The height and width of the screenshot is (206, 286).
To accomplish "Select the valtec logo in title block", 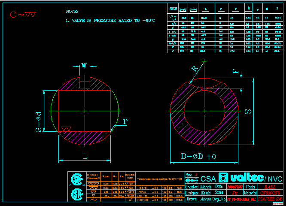I will point(239,178).
